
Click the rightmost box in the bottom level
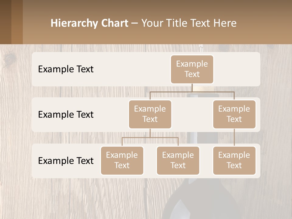point(234,160)
